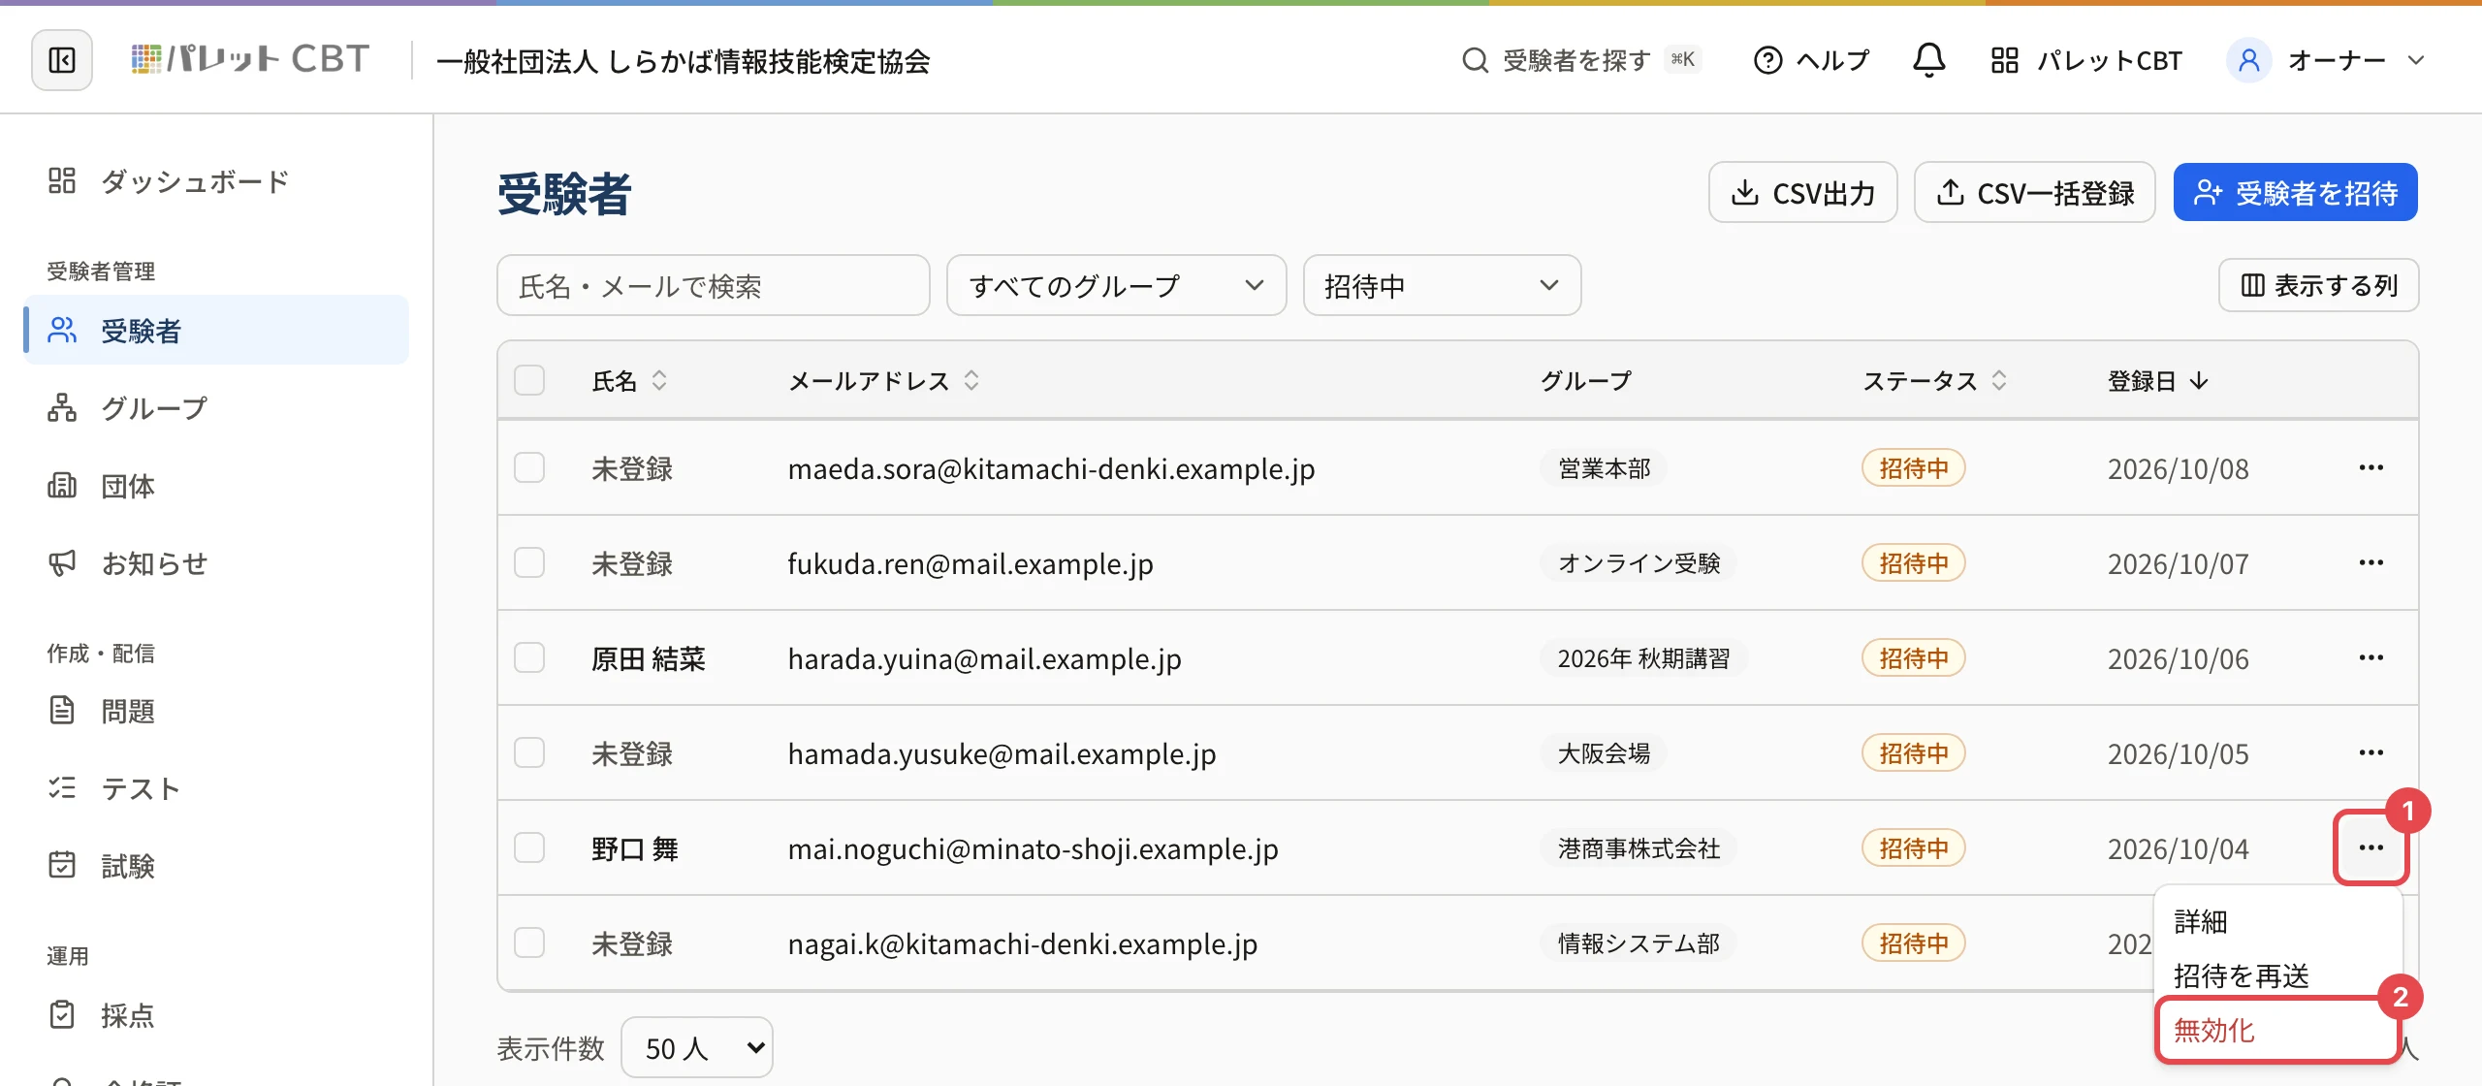Check the maeda.sora row checkbox
This screenshot has height=1086, width=2482.
click(x=529, y=467)
